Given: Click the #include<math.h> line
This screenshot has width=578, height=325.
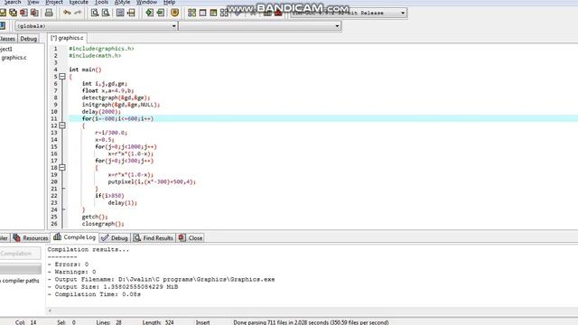Looking at the screenshot, I should pyautogui.click(x=95, y=56).
